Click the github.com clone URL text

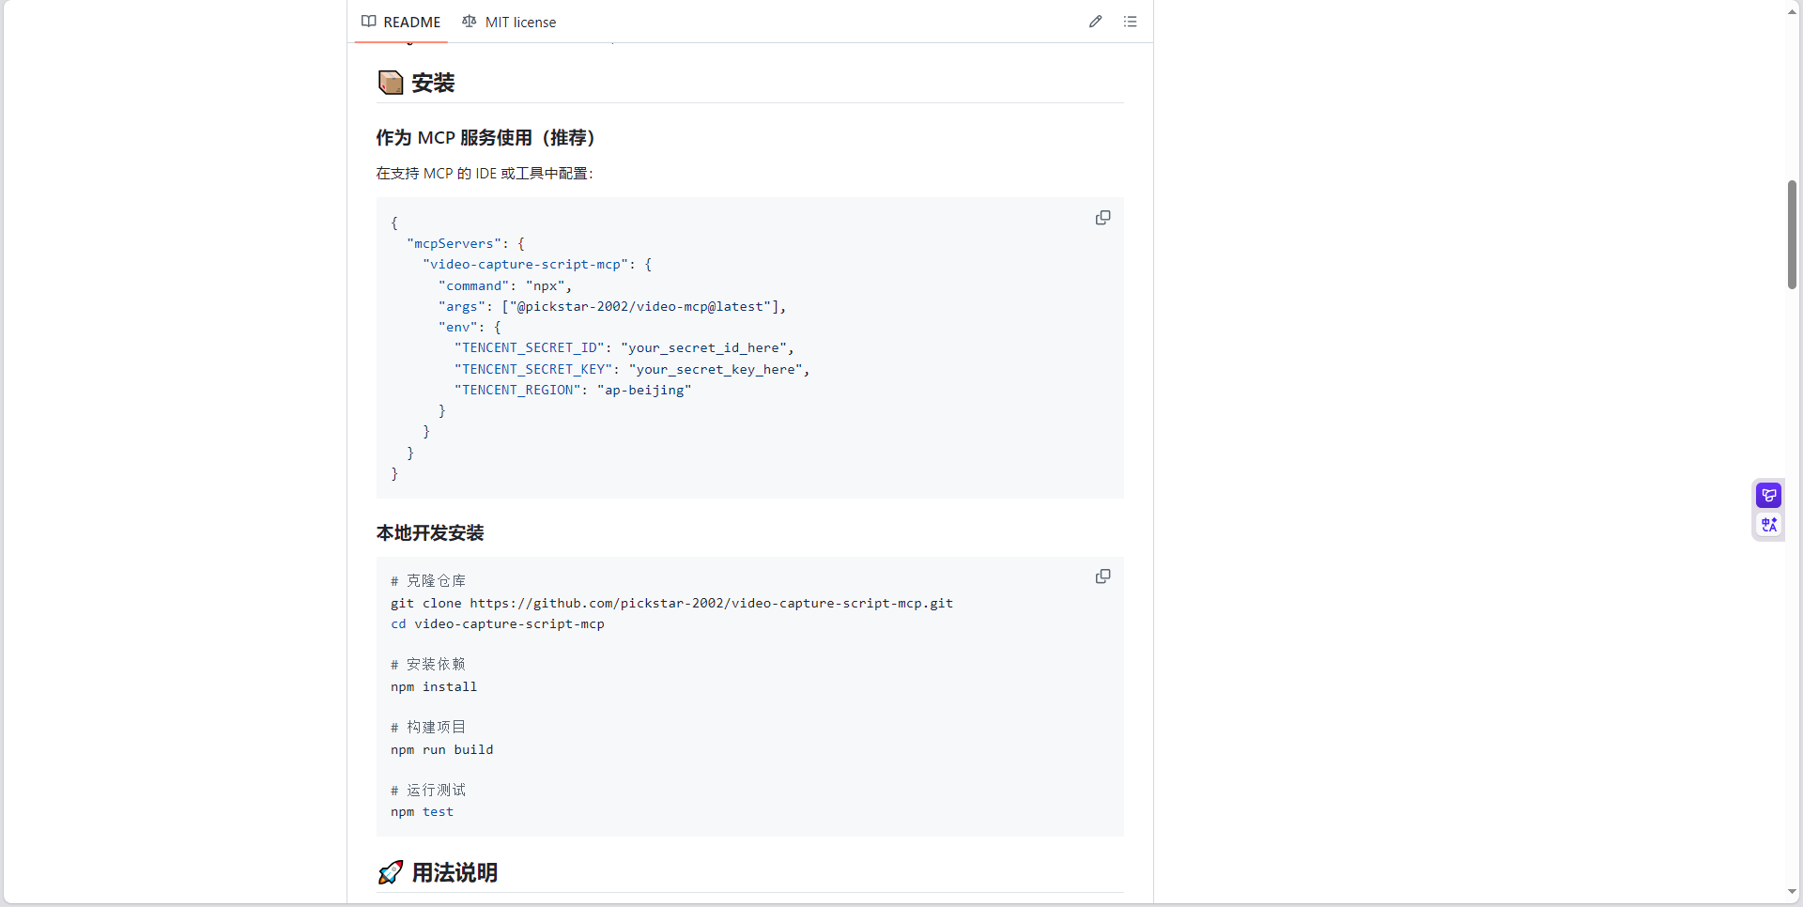point(712,603)
